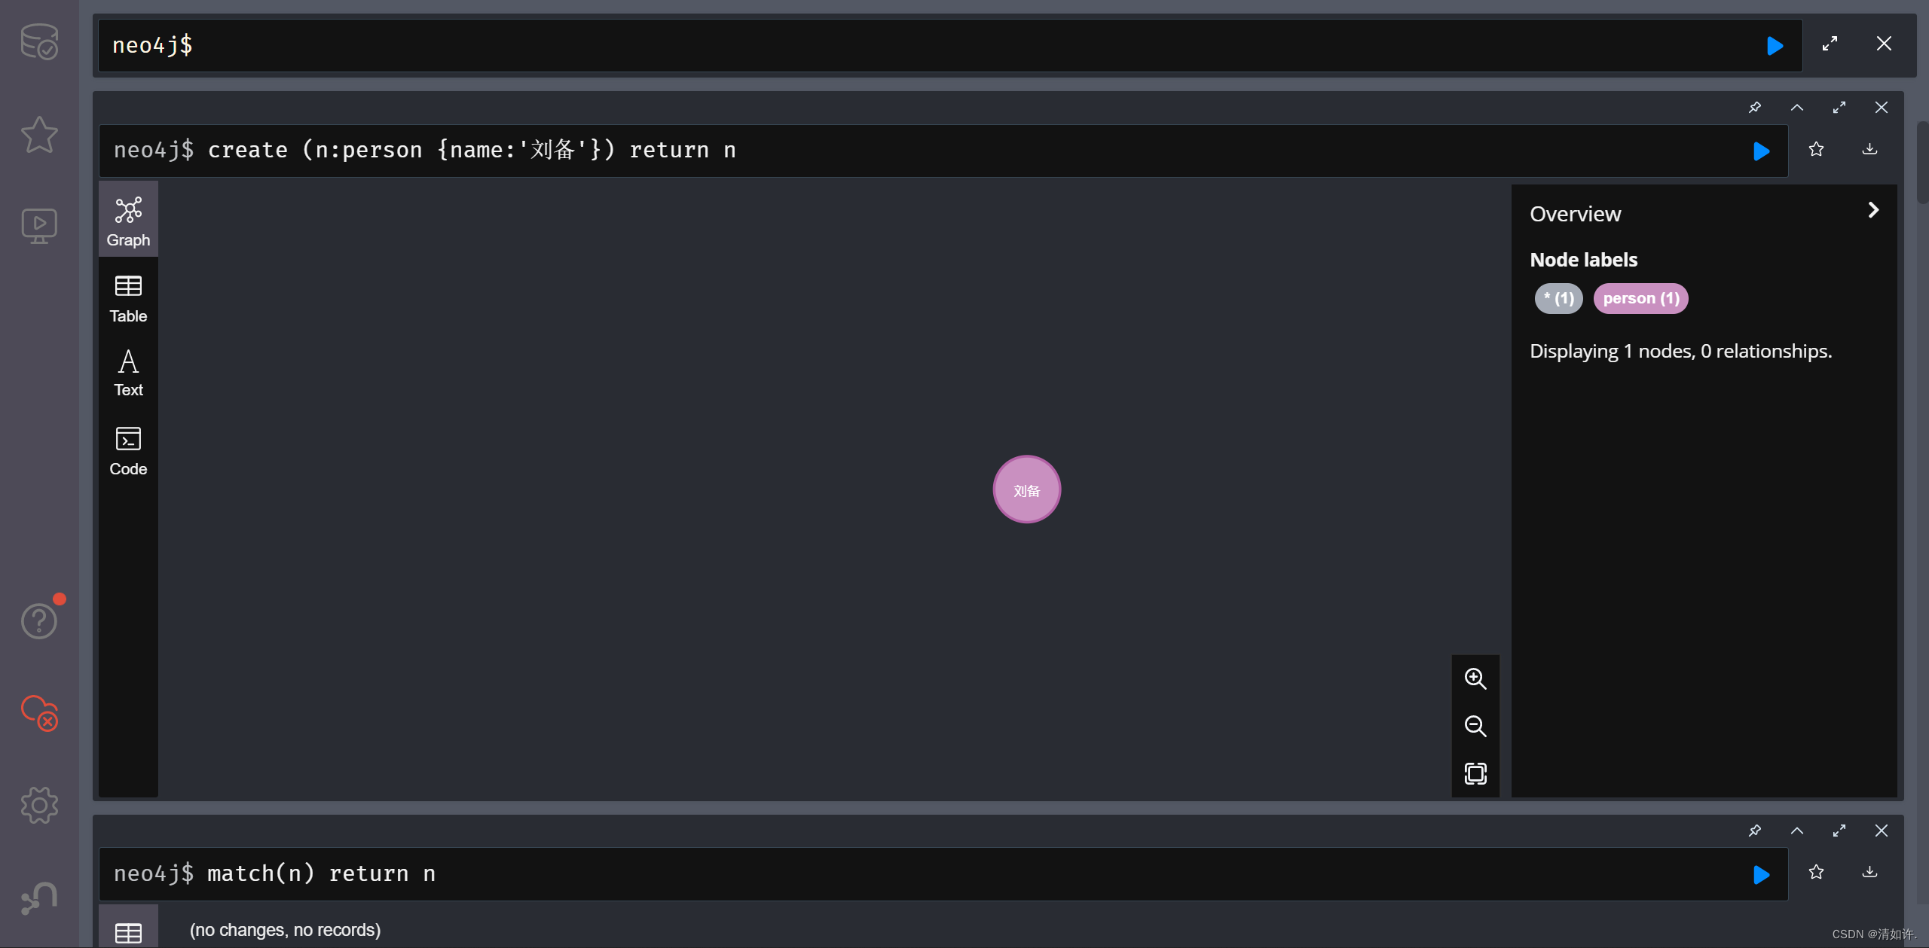Switch to Text view mode
The height and width of the screenshot is (948, 1929).
click(127, 373)
